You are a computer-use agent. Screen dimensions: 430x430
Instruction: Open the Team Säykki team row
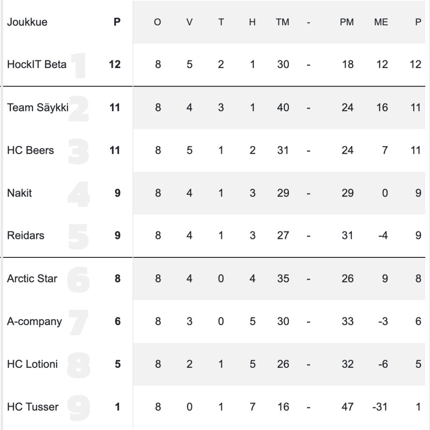37,107
